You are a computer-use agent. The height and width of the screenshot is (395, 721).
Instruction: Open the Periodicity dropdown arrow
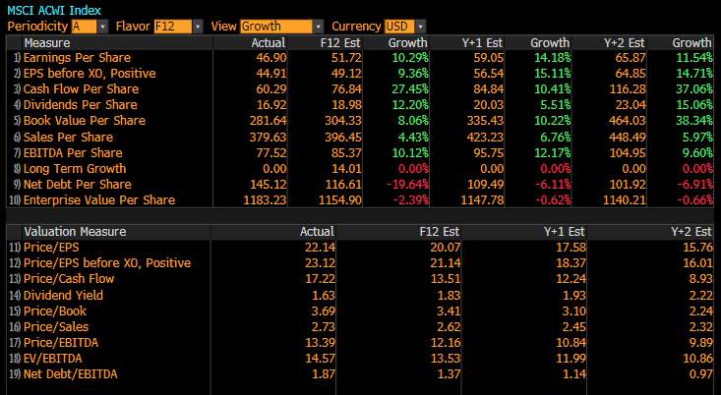point(102,26)
